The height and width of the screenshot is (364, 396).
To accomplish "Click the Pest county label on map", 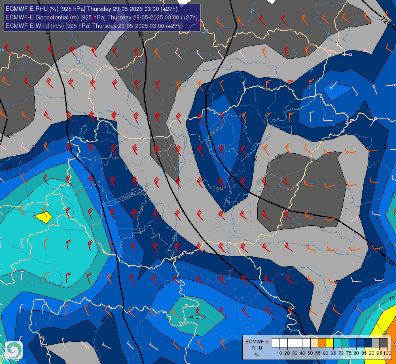I will 218,188.
